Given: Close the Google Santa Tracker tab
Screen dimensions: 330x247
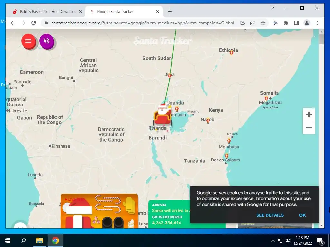Looking at the screenshot, I should point(157,12).
